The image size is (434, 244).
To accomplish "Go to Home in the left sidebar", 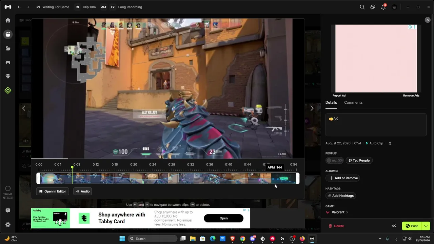I will pos(8,20).
